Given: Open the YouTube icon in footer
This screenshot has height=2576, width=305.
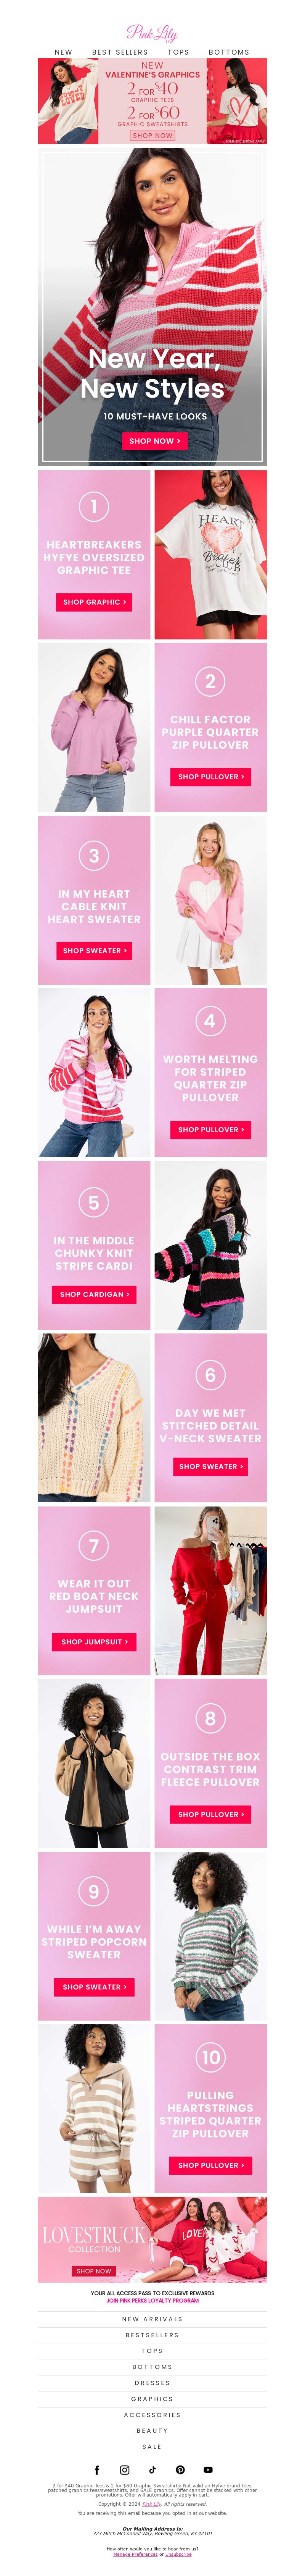Looking at the screenshot, I should 208,2469.
